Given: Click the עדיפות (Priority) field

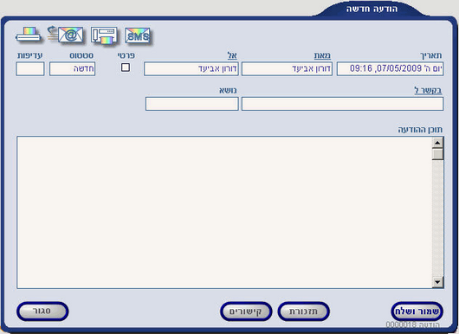Looking at the screenshot, I should pos(30,68).
